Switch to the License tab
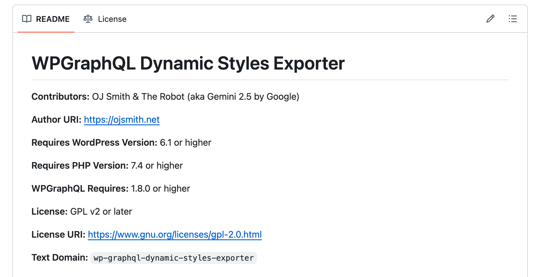Viewport: 535px width, 277px height. (112, 19)
